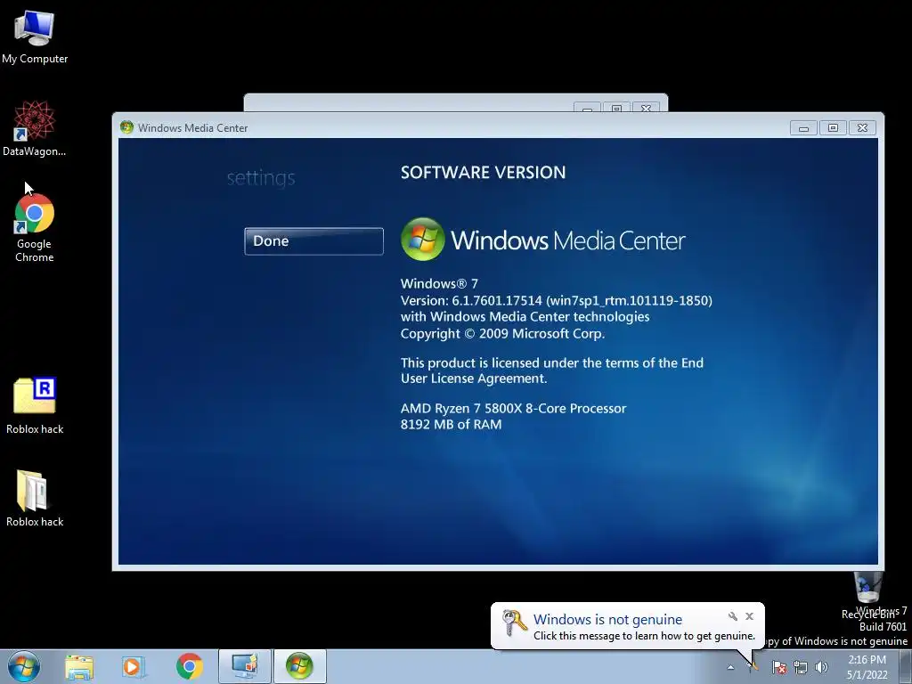Open the Windows Start menu orb
The width and height of the screenshot is (912, 684).
click(x=24, y=666)
